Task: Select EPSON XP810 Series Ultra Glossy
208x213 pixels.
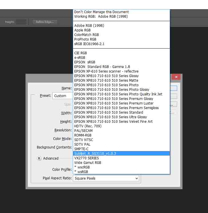Action: point(121,117)
